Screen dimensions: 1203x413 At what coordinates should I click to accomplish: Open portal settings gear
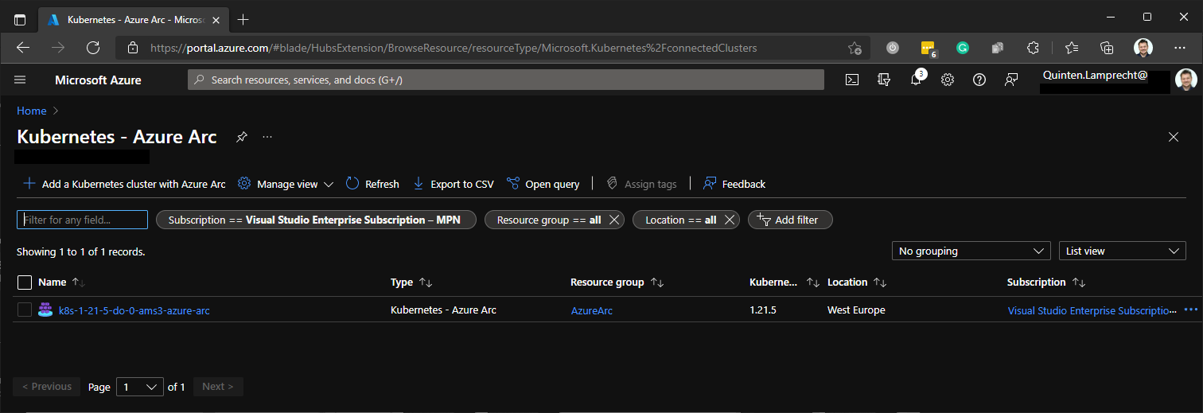pos(948,80)
